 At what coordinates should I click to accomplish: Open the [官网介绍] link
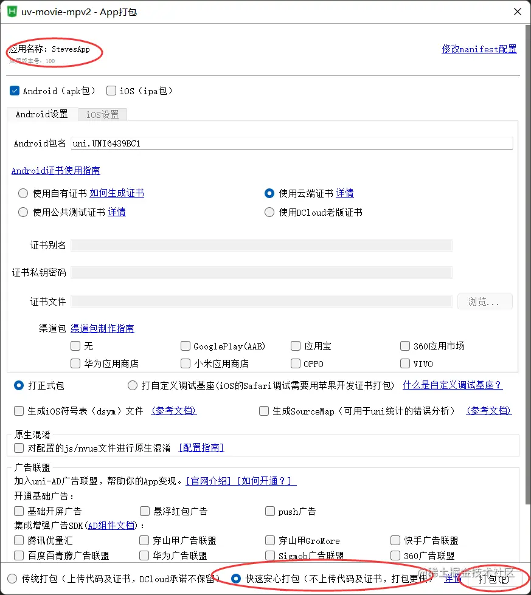pyautogui.click(x=208, y=481)
